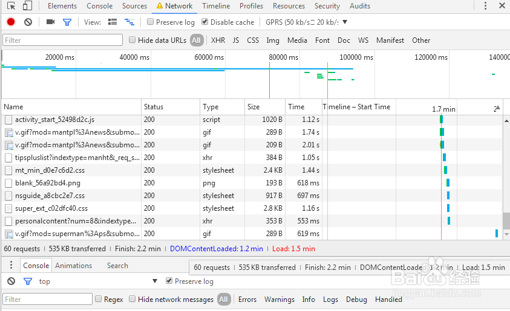Show only console Warnings
The height and width of the screenshot is (311, 510).
(280, 300)
